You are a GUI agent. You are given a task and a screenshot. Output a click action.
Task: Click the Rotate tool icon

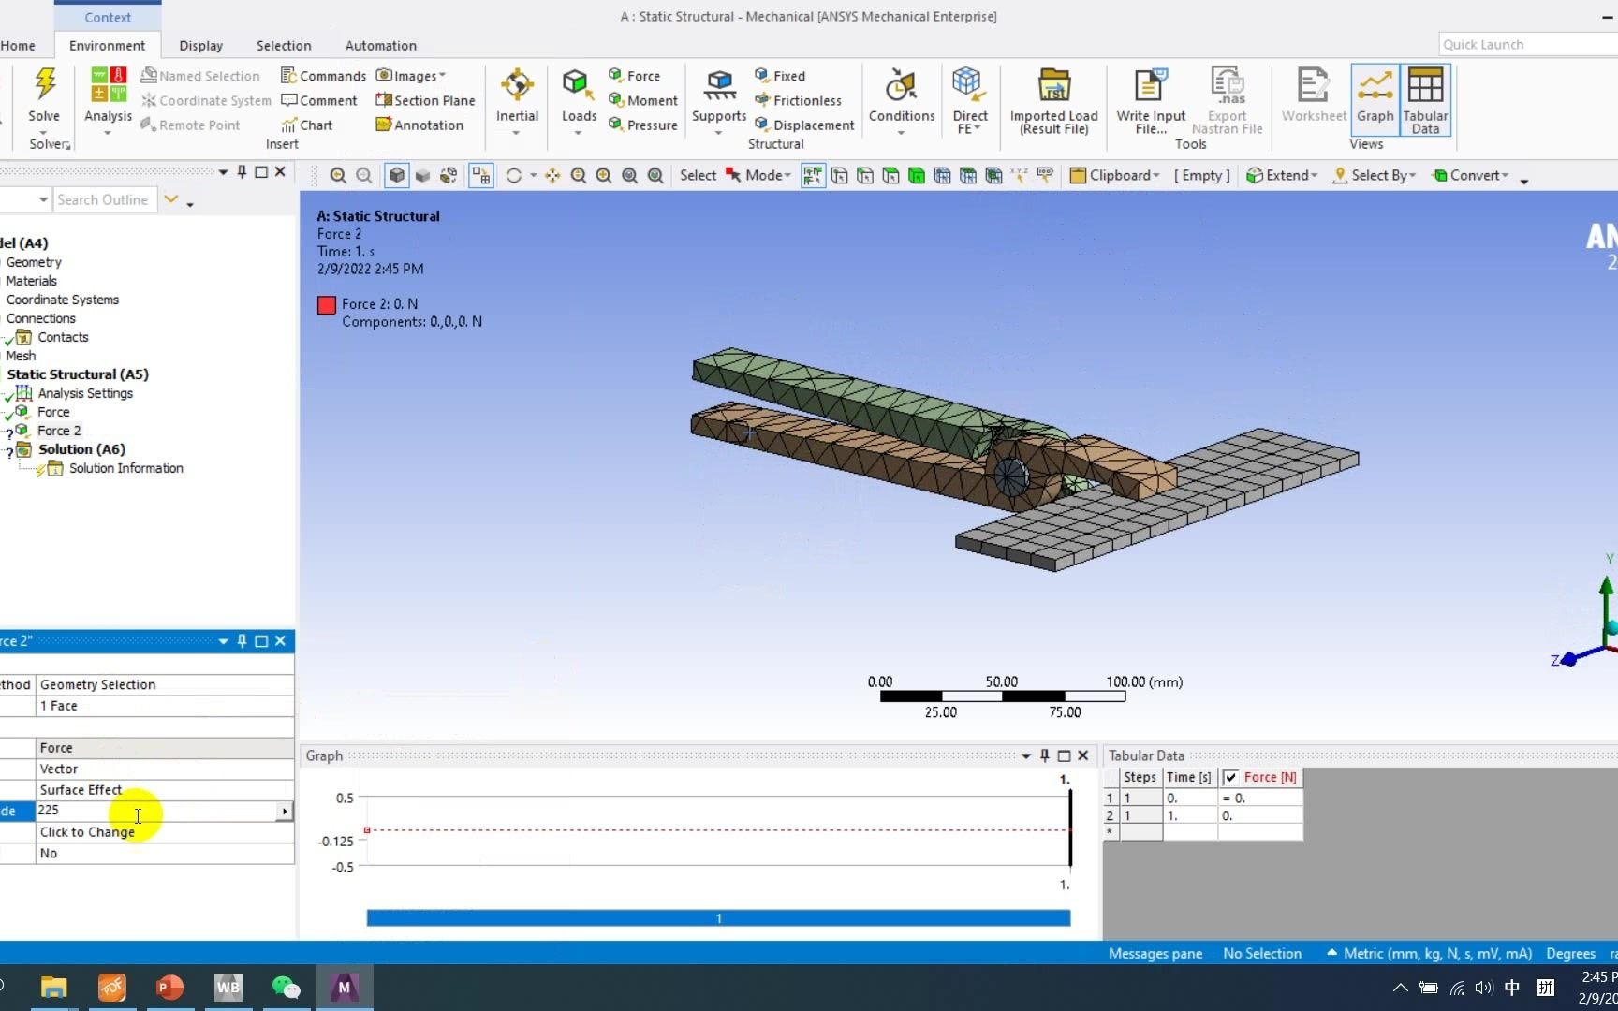(513, 175)
